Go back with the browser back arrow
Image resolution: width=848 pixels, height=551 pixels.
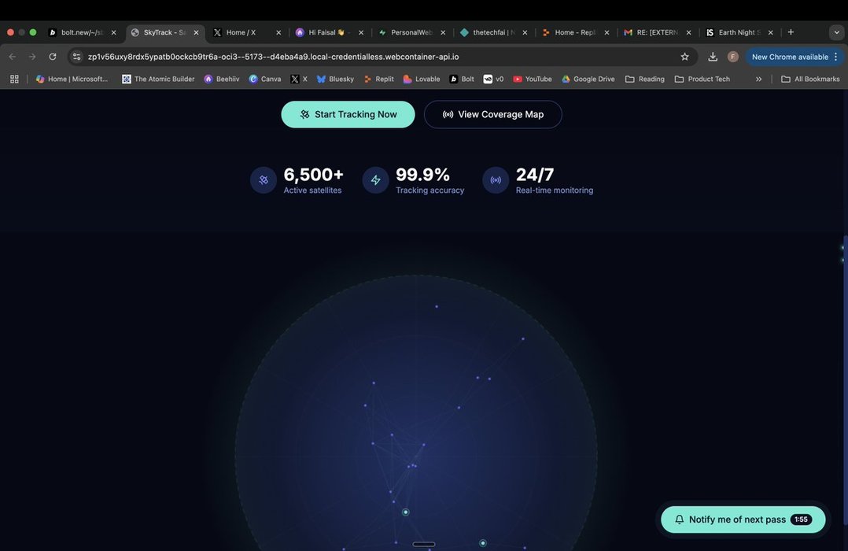[13, 57]
